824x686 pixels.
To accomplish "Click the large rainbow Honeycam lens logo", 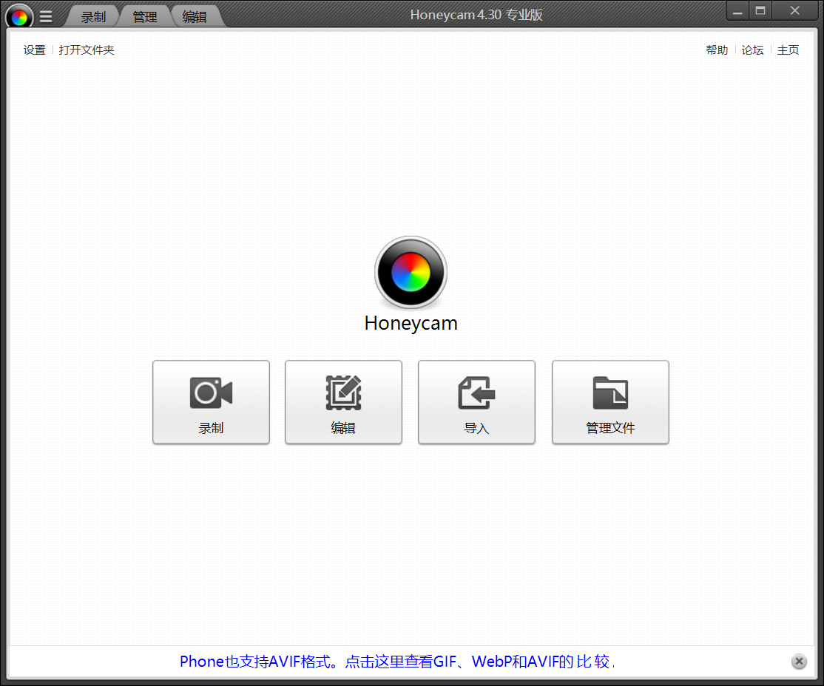I will coord(411,272).
